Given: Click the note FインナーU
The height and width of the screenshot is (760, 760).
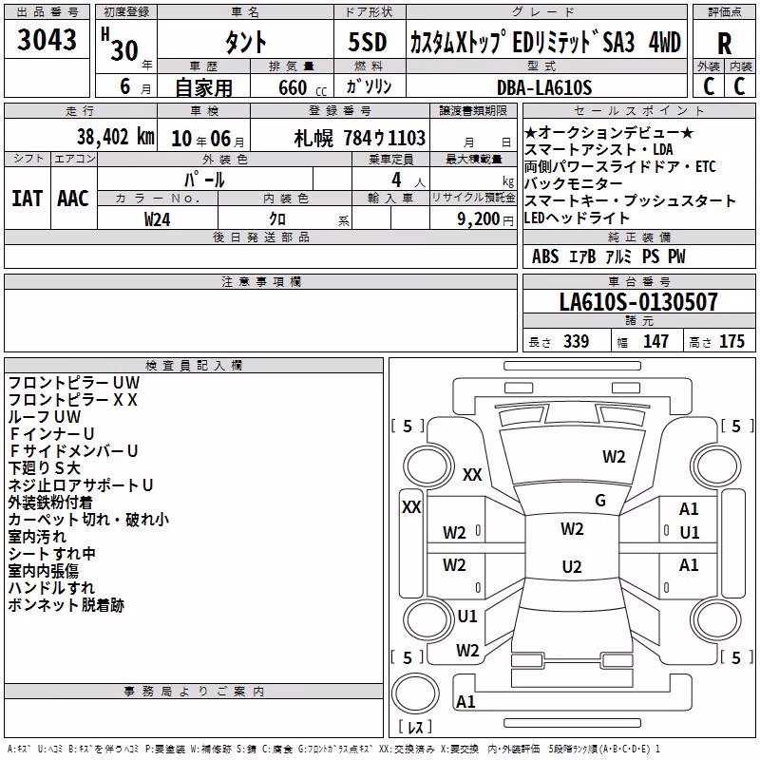Looking at the screenshot, I should click(51, 434).
